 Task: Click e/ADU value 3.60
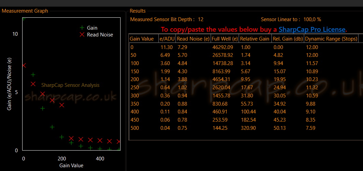coord(165,63)
